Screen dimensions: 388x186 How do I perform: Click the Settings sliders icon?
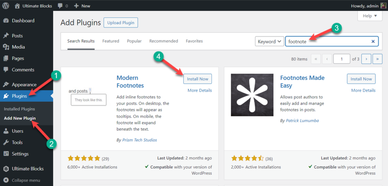pyautogui.click(x=6, y=154)
